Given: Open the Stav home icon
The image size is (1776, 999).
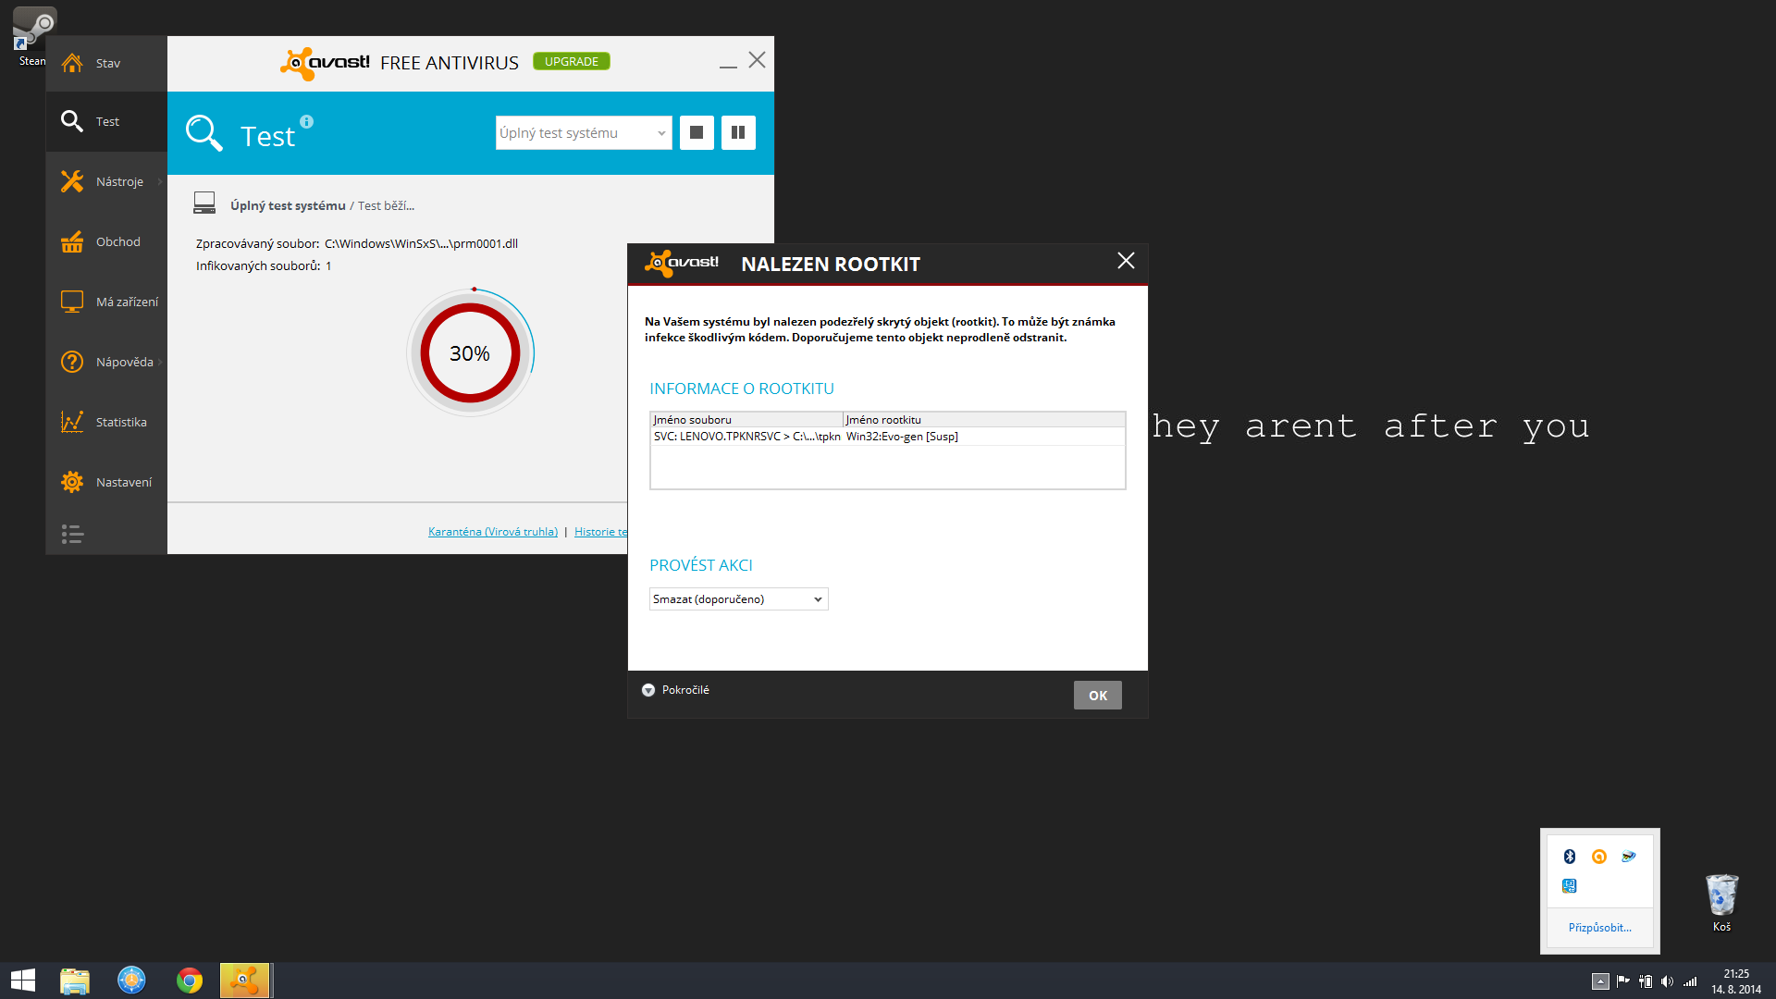Looking at the screenshot, I should [72, 63].
